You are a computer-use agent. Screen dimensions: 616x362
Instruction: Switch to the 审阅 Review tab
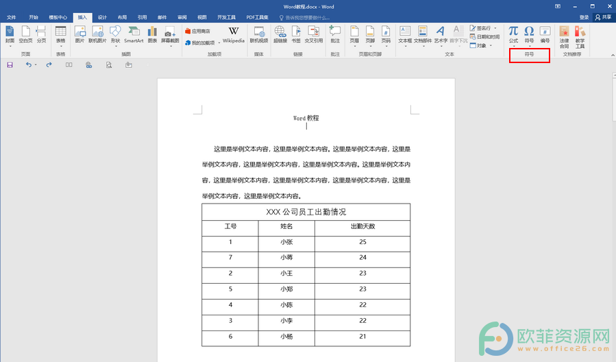182,17
